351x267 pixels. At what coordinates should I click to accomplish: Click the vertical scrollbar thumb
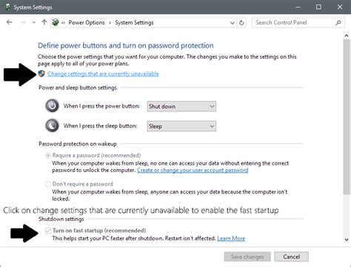(347, 116)
